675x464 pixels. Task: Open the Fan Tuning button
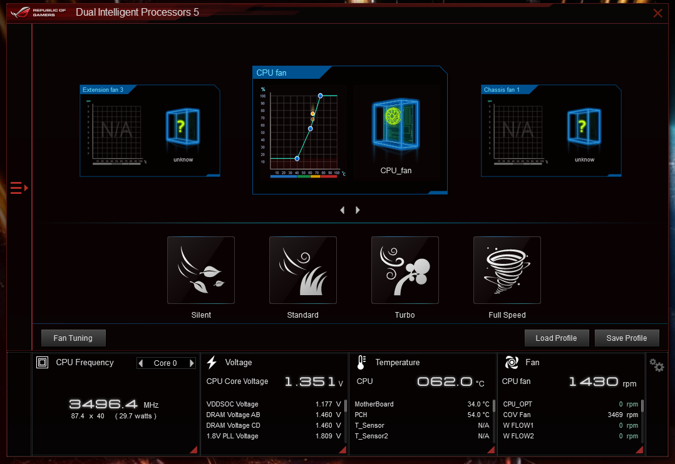pyautogui.click(x=73, y=338)
